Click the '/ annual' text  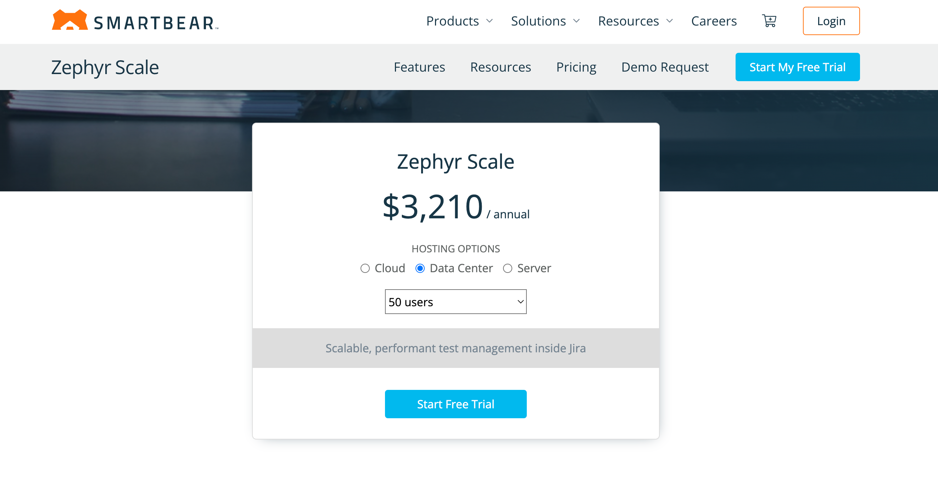tap(508, 214)
